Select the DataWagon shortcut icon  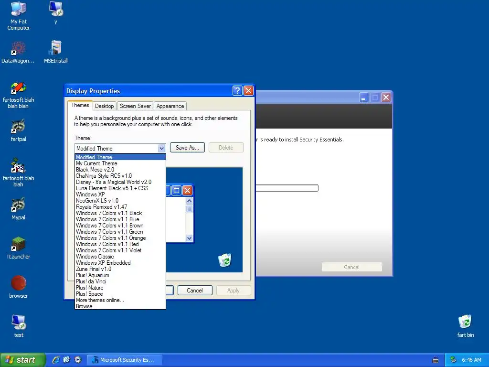[x=18, y=52]
